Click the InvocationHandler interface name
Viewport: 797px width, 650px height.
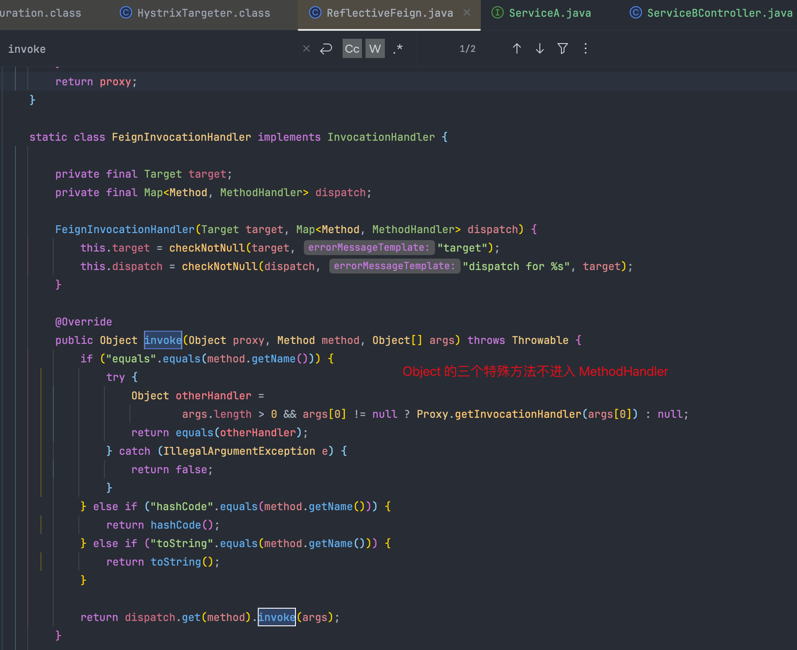381,137
